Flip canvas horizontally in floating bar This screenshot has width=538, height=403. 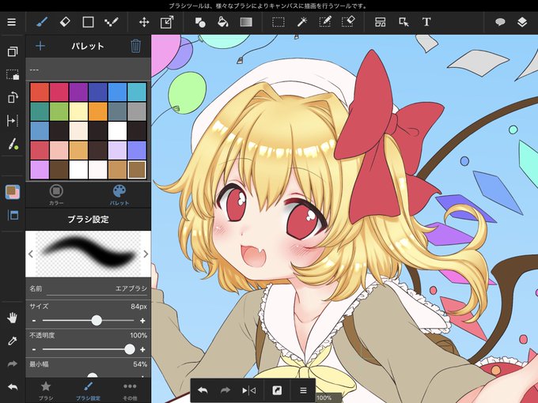pos(248,390)
